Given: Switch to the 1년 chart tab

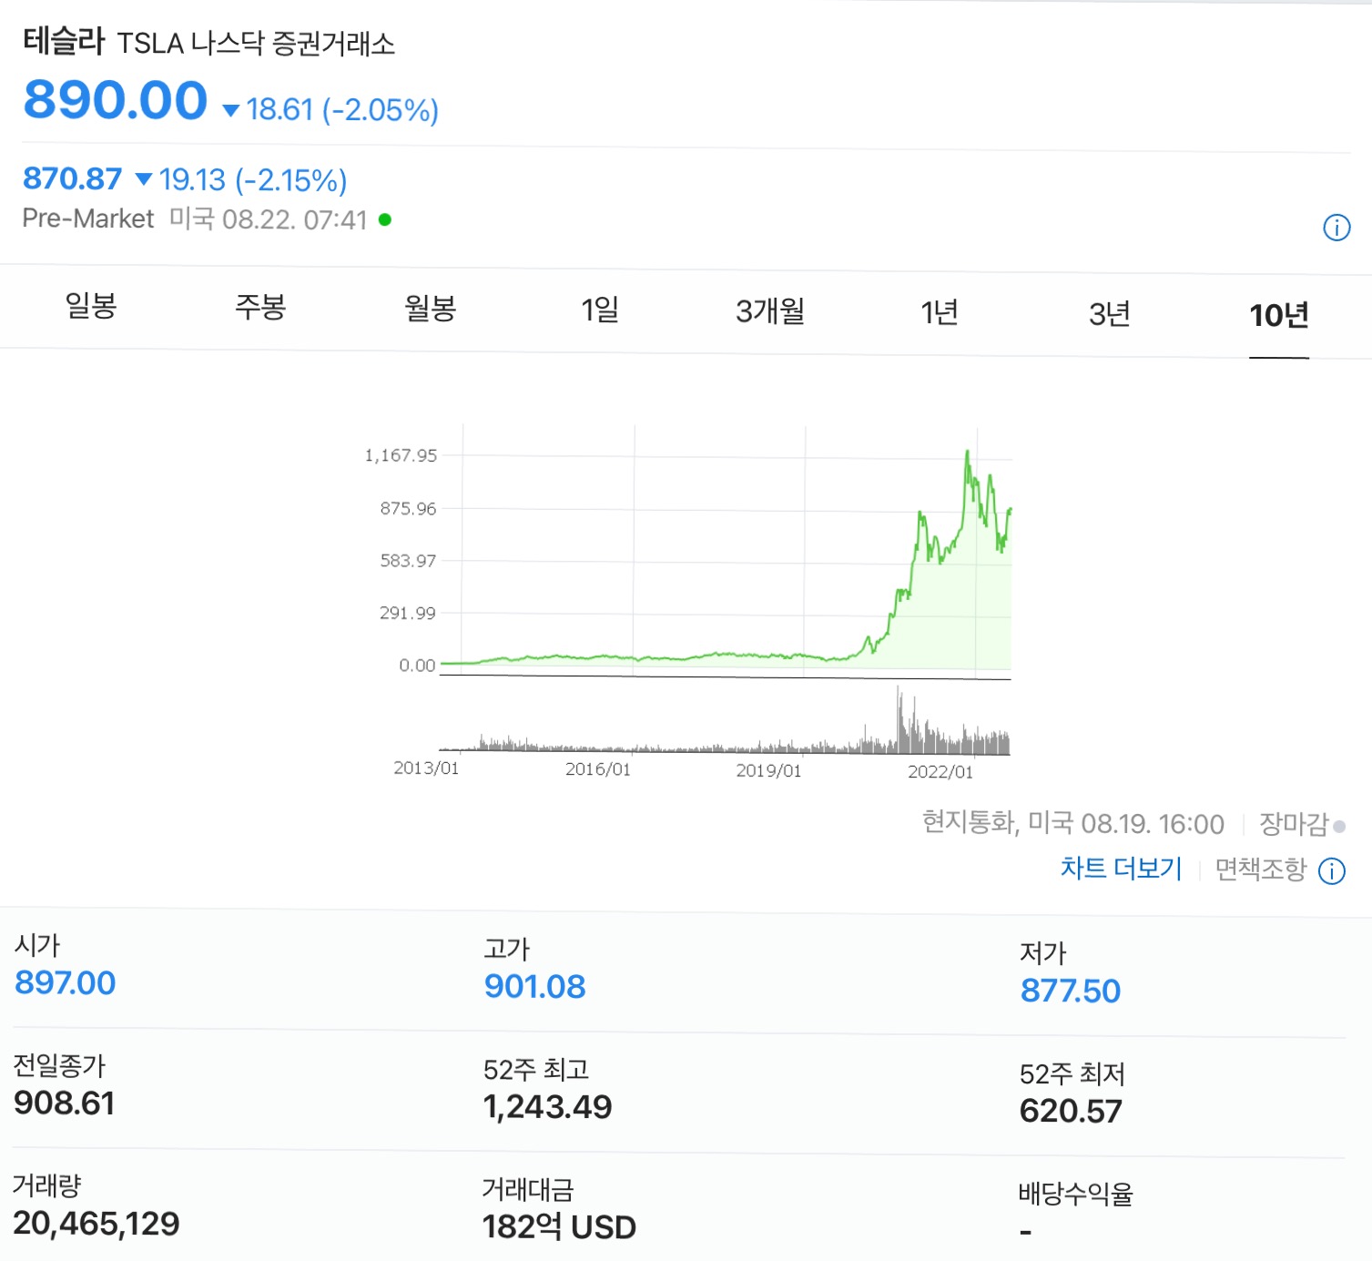Looking at the screenshot, I should coord(940,313).
